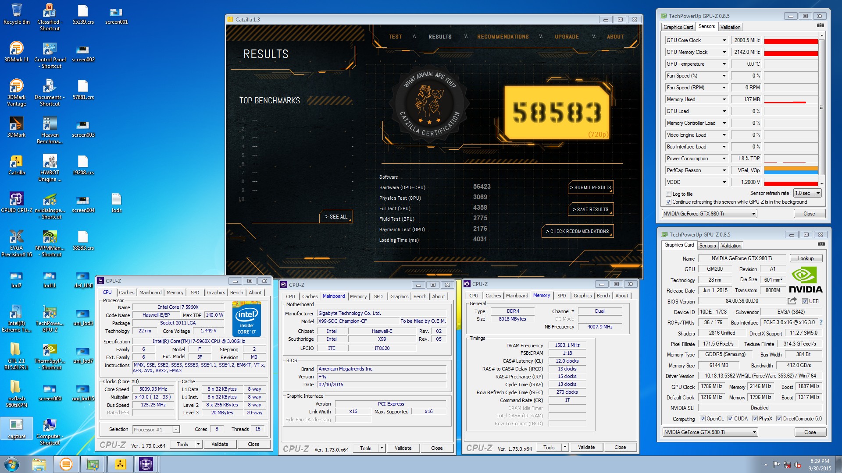Screen dimensions: 842x473
Task: Open the Tools dropdown arrow in CPU-Z Memory window
Action: tap(565, 447)
